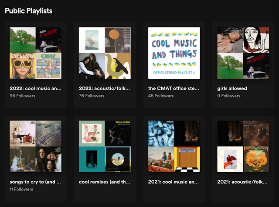Click the 'Public Playlists' section heading

pyautogui.click(x=29, y=11)
